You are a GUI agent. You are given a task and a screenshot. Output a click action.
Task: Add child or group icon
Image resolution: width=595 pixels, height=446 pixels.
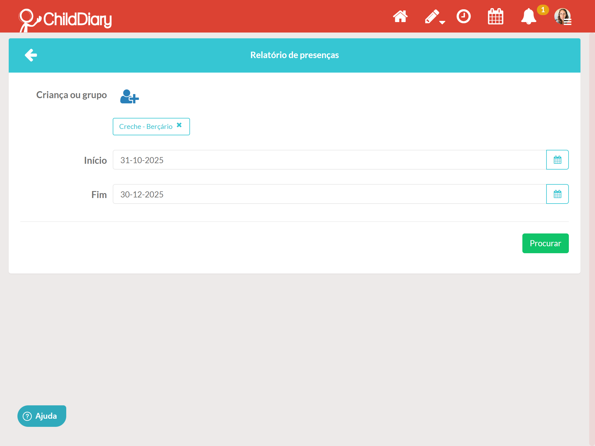point(129,96)
